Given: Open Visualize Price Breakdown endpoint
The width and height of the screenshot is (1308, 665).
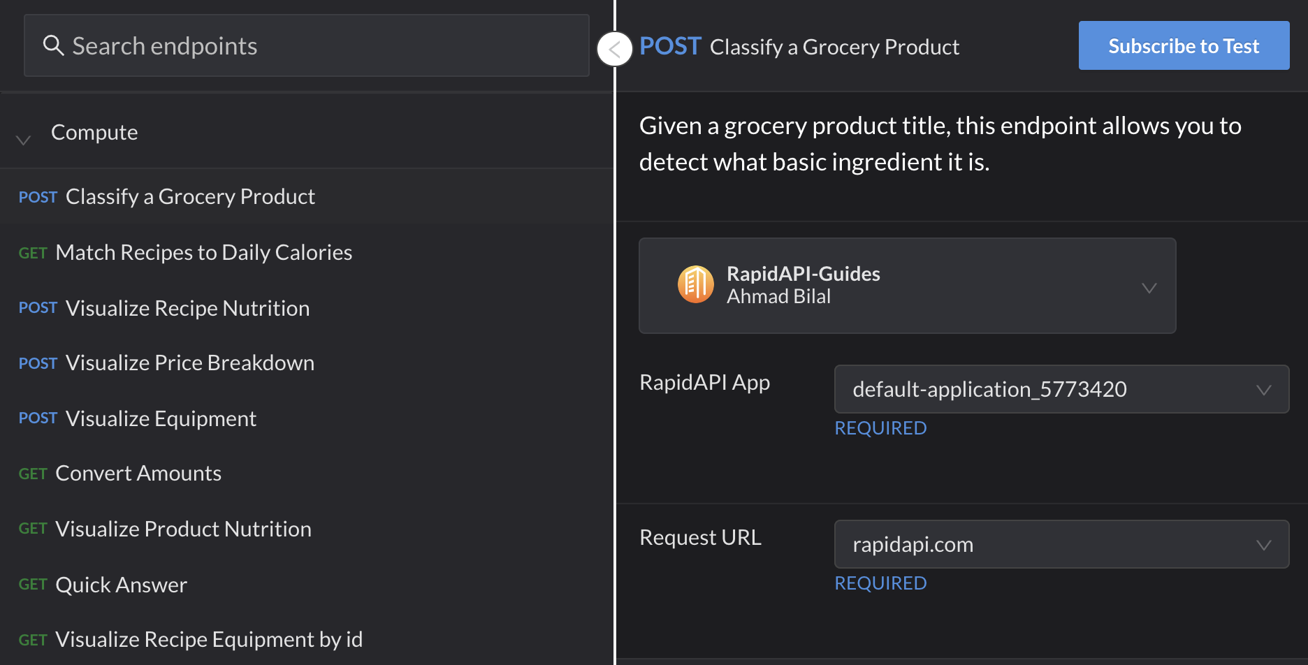Looking at the screenshot, I should click(x=307, y=363).
